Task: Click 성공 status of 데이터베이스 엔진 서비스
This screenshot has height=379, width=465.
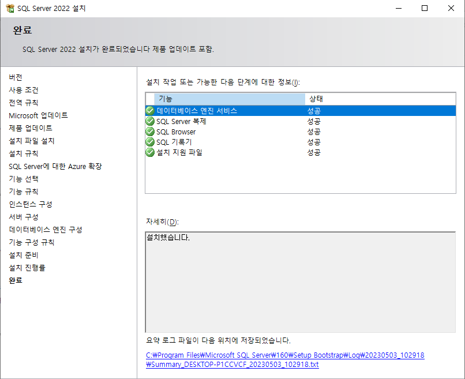Action: [x=314, y=111]
